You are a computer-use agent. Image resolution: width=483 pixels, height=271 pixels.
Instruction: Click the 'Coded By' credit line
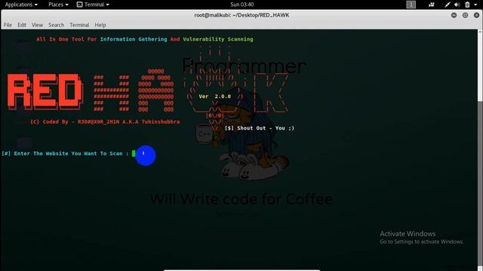pos(105,122)
